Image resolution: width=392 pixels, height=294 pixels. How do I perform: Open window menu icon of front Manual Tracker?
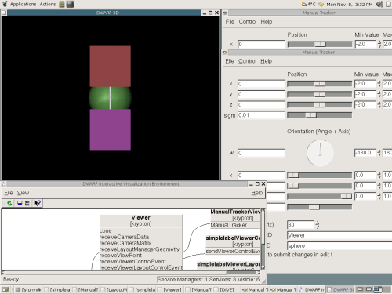(x=225, y=52)
